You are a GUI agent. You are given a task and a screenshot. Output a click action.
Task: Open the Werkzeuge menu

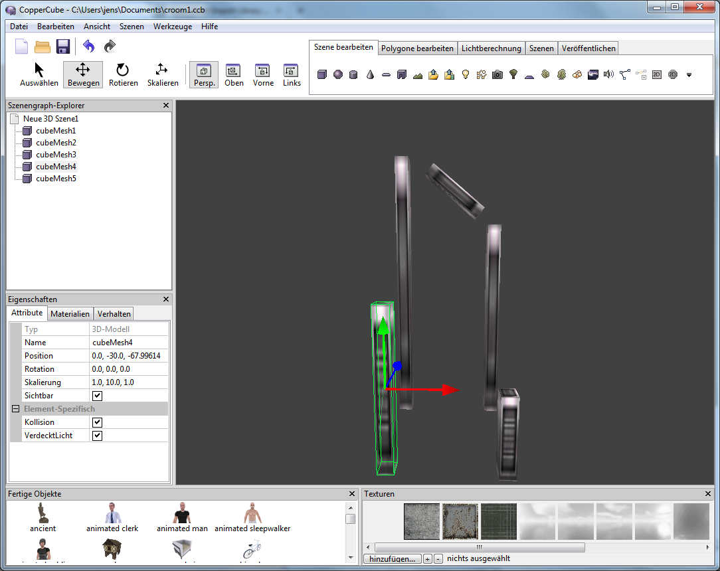point(172,27)
